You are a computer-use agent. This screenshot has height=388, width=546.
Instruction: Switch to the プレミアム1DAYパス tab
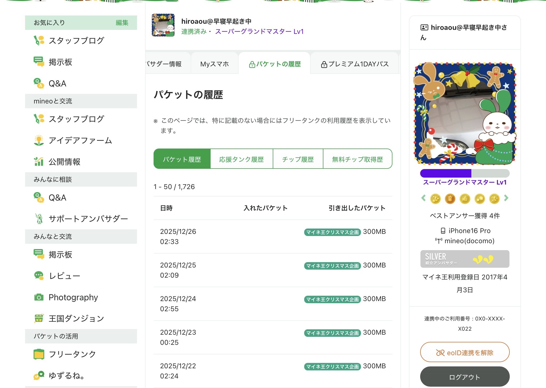point(355,64)
